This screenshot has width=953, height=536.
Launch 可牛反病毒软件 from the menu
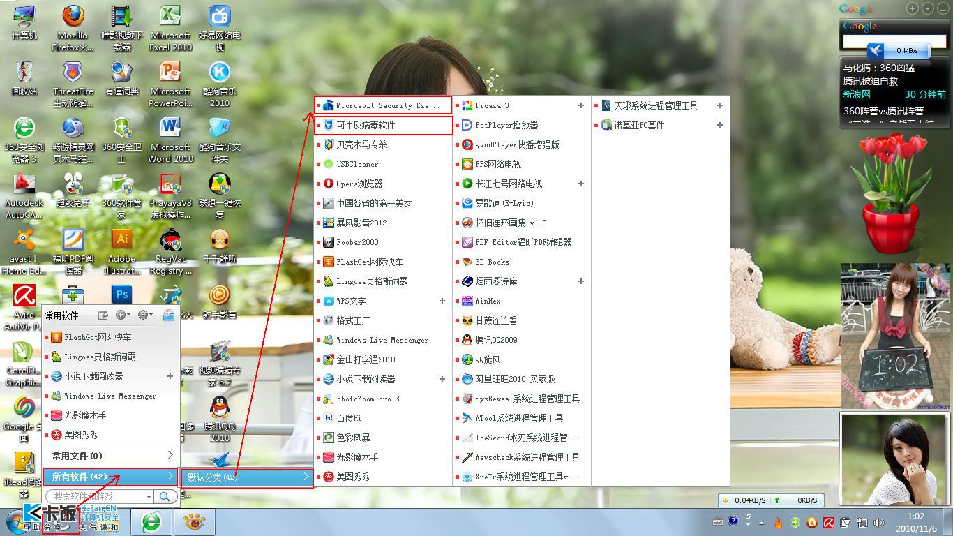coord(383,125)
